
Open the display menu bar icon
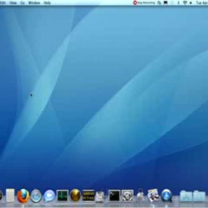click(x=166, y=2)
